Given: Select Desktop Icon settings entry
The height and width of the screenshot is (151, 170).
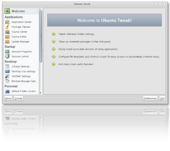Looking at the screenshot, I should 22,71.
